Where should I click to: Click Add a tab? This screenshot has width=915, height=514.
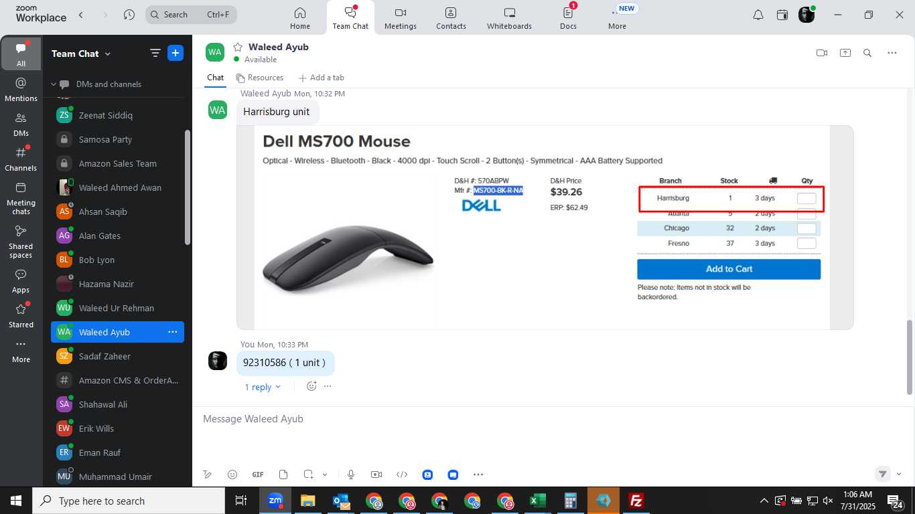point(321,78)
